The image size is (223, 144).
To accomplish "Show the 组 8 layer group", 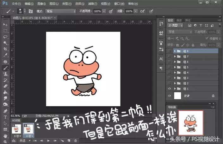I will 169,51.
